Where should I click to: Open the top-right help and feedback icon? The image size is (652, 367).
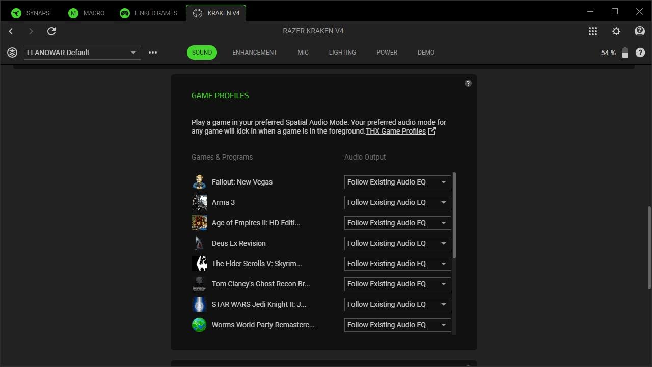click(x=640, y=31)
